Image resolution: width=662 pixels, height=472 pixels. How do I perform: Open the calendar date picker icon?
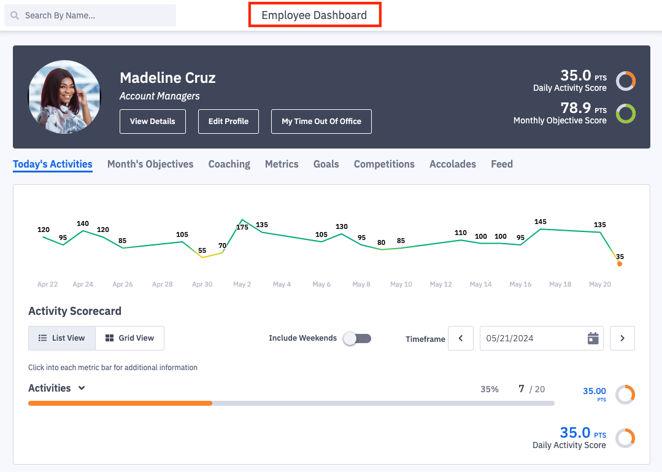point(593,338)
